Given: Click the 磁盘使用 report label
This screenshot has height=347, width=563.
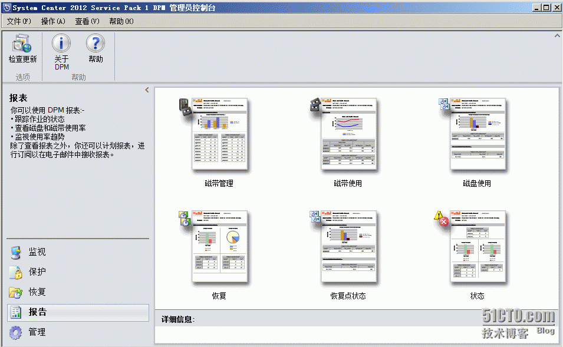Looking at the screenshot, I should pos(477,183).
